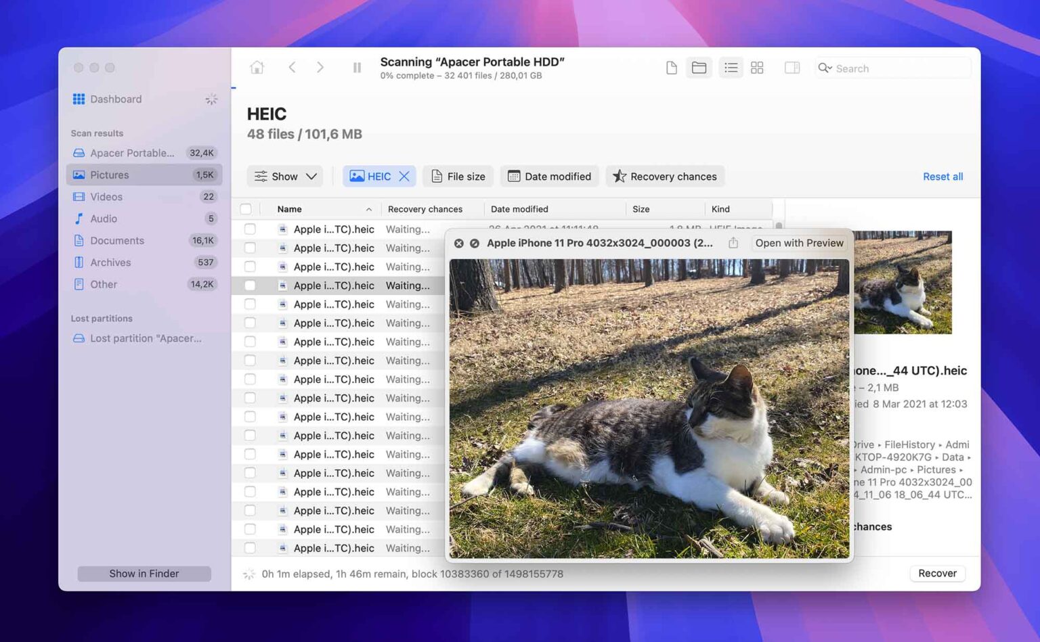
Task: Open the Archives category
Action: [x=144, y=262]
